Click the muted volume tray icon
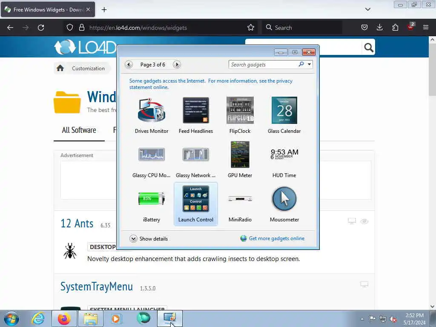 click(x=393, y=319)
